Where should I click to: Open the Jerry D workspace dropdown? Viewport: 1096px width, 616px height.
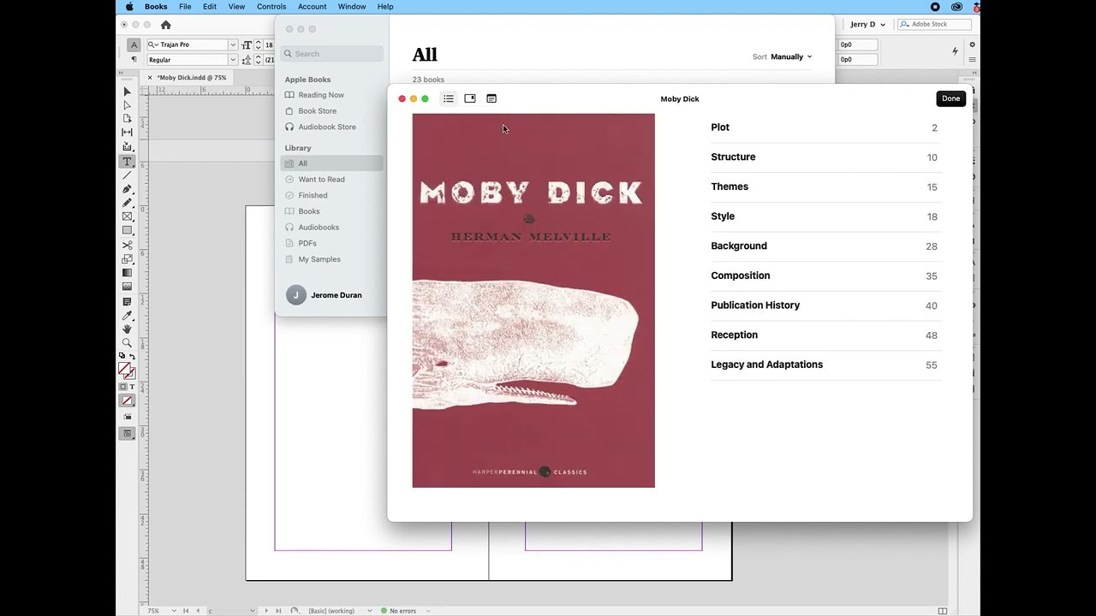[867, 25]
